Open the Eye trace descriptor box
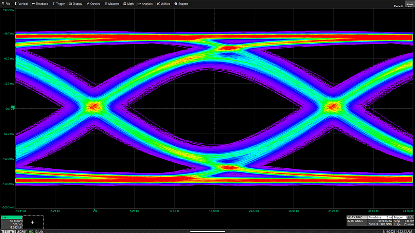The height and width of the screenshot is (233, 415). click(11, 222)
